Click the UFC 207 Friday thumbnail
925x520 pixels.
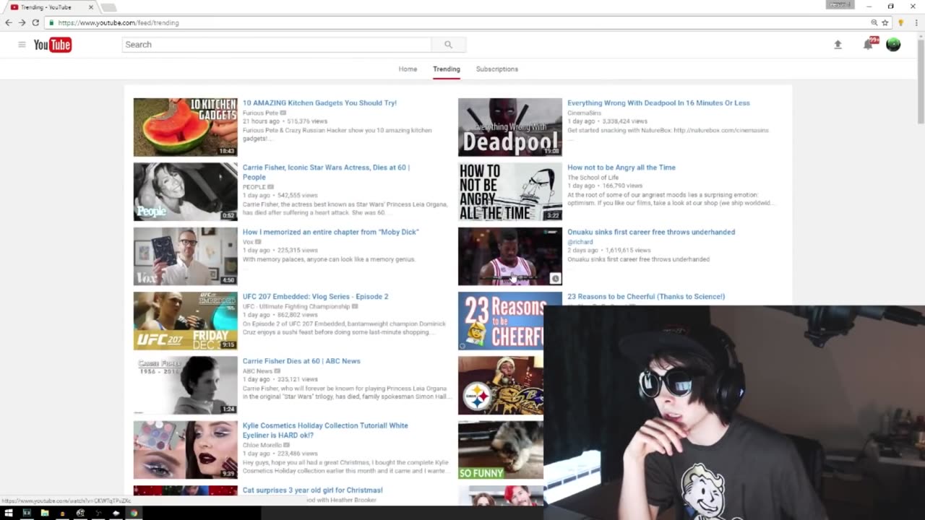point(185,321)
